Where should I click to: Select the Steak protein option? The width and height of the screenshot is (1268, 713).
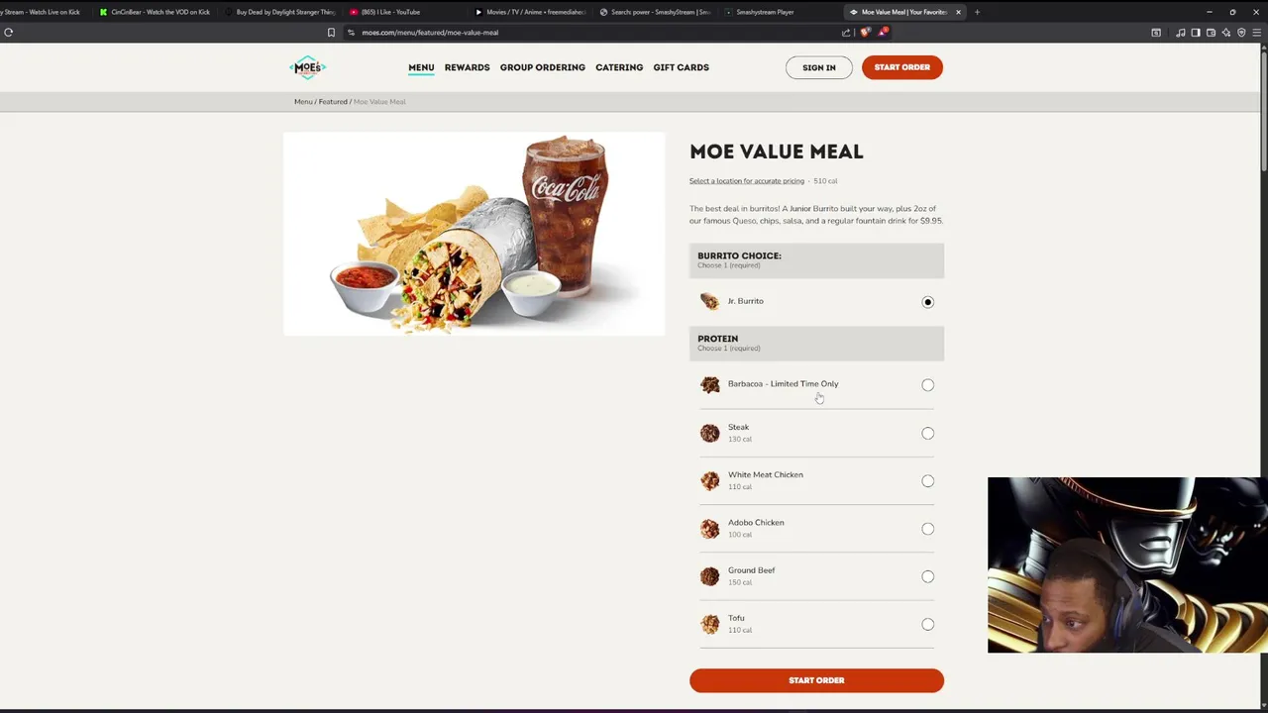click(x=816, y=433)
